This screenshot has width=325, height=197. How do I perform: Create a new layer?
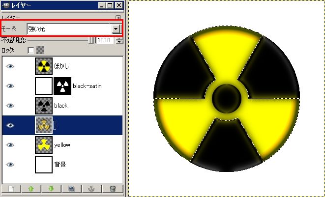[11, 189]
